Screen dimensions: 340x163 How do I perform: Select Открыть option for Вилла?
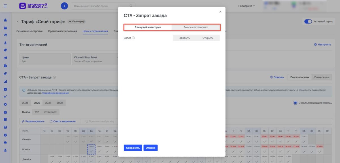(x=208, y=38)
